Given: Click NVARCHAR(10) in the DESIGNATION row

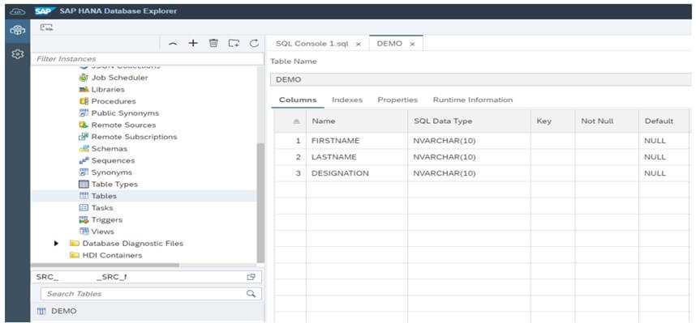Looking at the screenshot, I should point(445,173).
